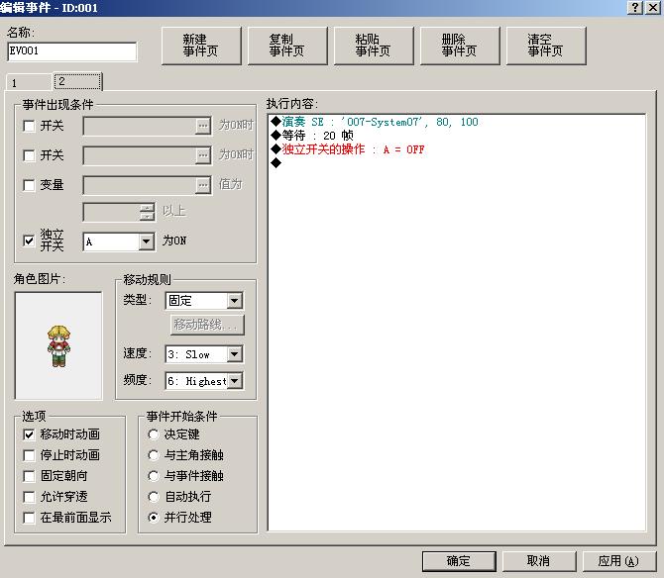Open the 频度 6: Highest dropdown

234,381
